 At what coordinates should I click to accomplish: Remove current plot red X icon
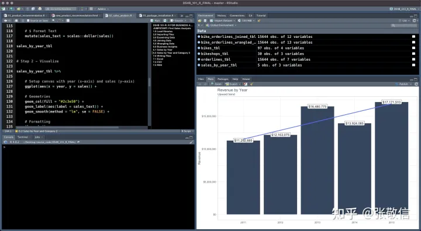[246, 84]
